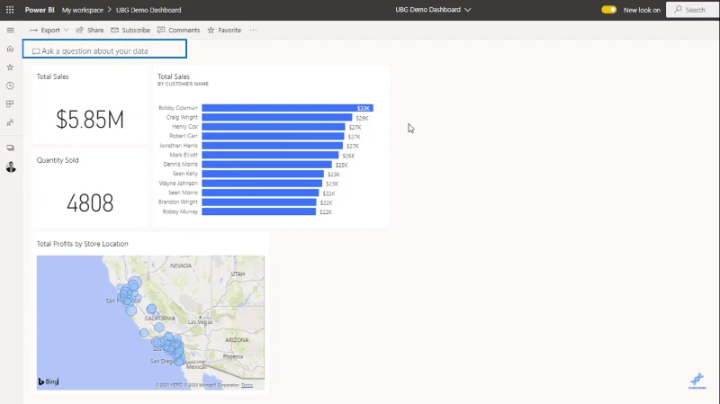The image size is (720, 404).
Task: Open Recent clock icon in sidebar
Action: [10, 85]
